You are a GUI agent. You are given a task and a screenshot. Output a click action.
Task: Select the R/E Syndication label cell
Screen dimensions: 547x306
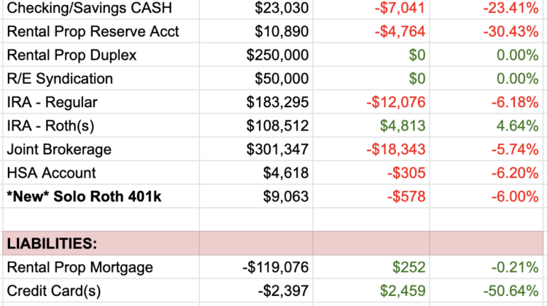(59, 79)
